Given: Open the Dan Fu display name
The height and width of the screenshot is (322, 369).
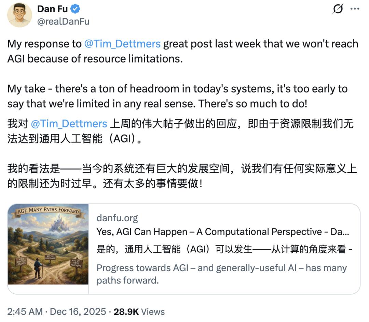Looking at the screenshot, I should pos(52,9).
